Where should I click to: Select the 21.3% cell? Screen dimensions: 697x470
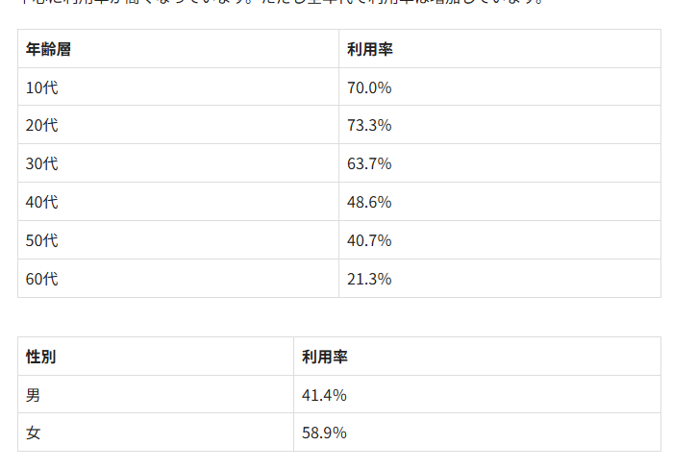tap(369, 280)
